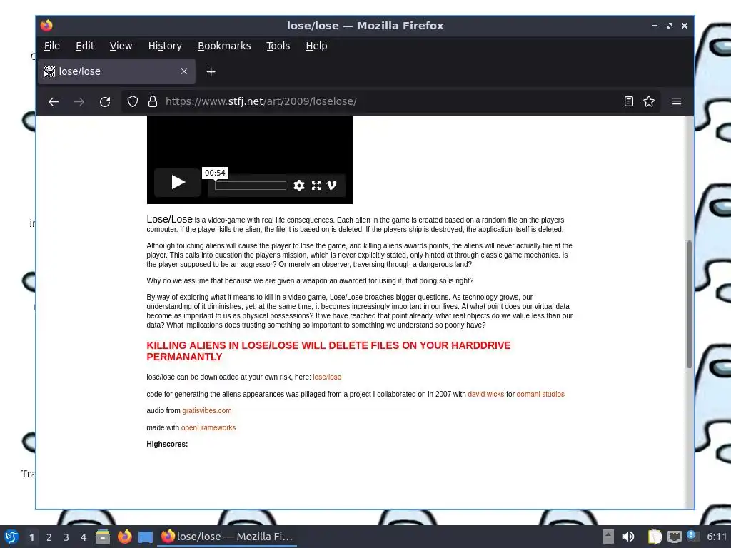
Task: Open the volume control
Action: point(629,537)
